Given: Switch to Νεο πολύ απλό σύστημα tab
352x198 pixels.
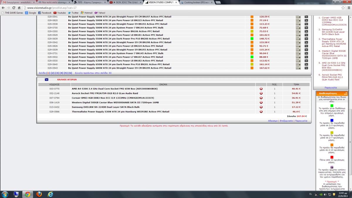Looking at the screenshot, I should 54,2.
